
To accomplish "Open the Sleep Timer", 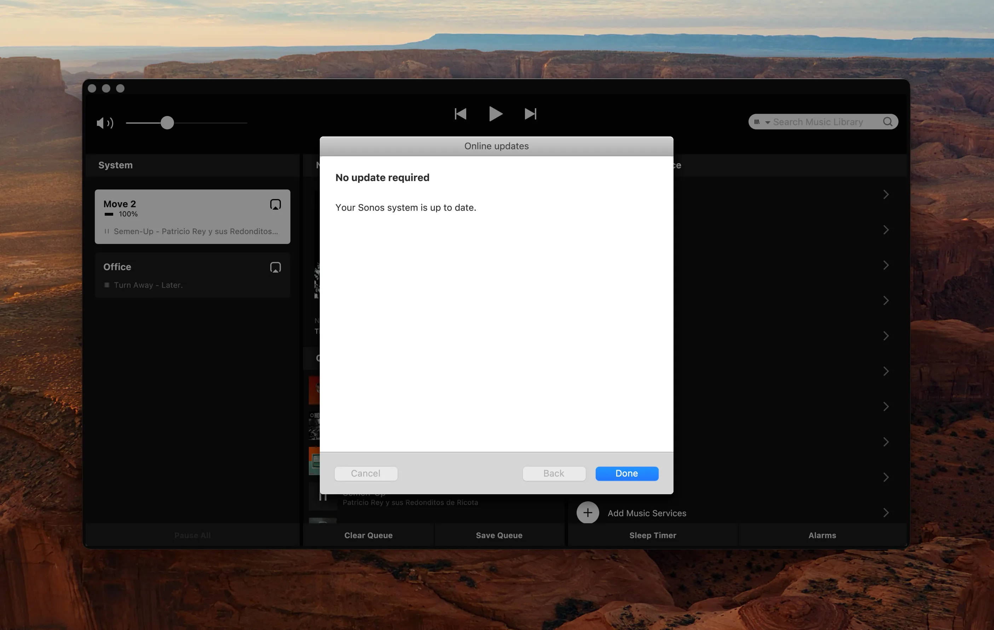I will [x=653, y=535].
